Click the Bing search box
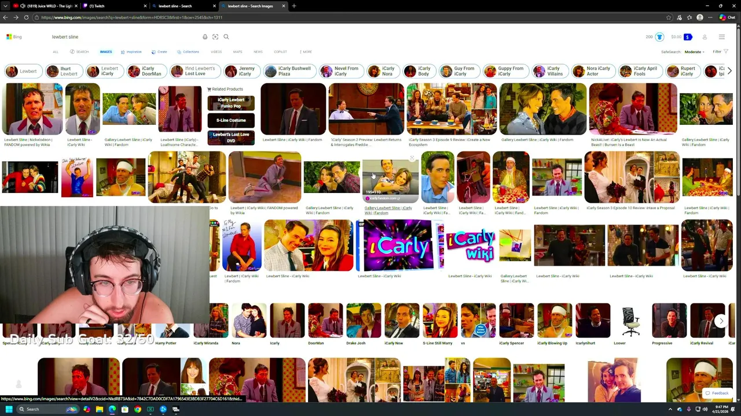The width and height of the screenshot is (741, 416). [x=124, y=37]
